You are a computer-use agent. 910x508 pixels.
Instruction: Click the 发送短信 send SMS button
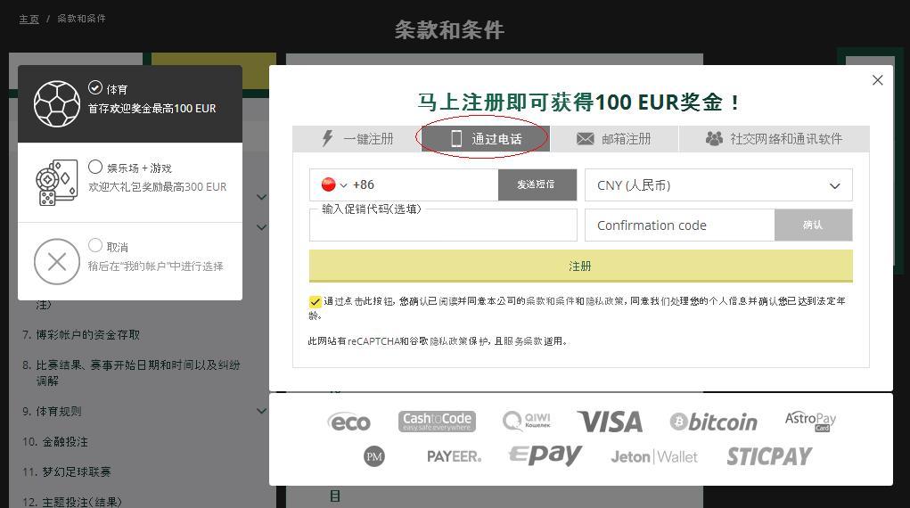pos(537,184)
